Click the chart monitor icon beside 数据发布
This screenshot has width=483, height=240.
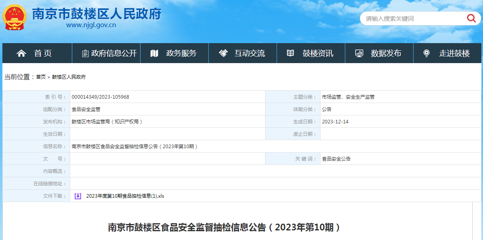(359, 53)
